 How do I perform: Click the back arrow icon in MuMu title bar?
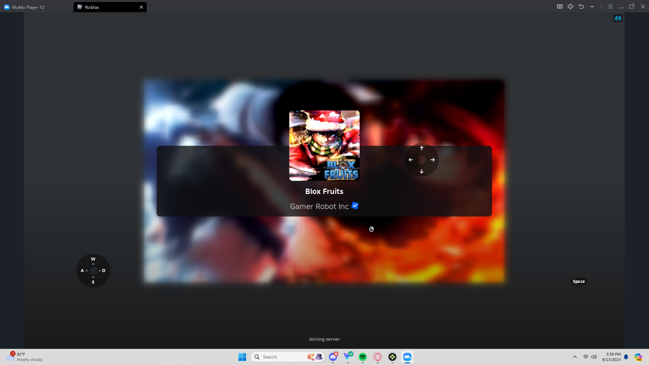coord(581,6)
